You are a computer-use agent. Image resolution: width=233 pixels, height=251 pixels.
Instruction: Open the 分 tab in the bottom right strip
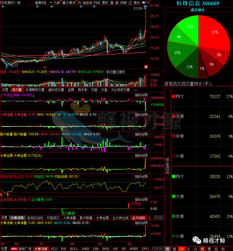[196, 249]
